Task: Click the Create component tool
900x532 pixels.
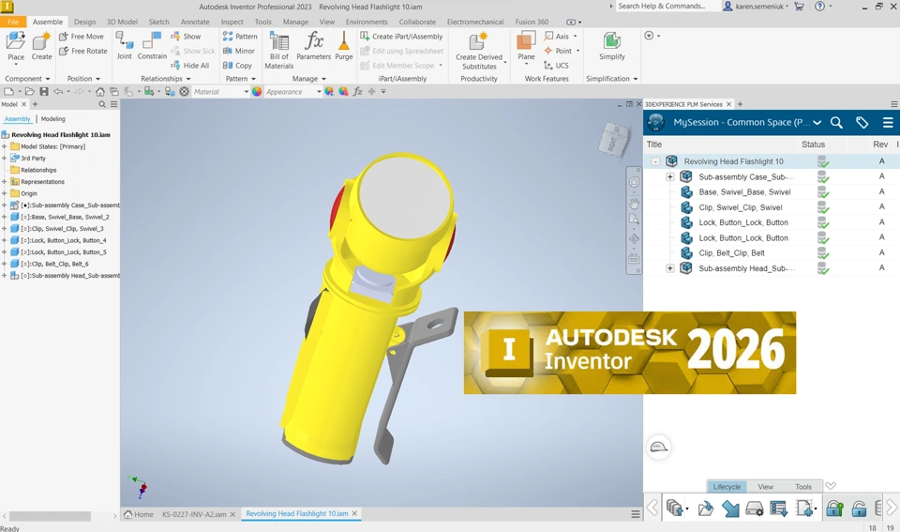Action: pyautogui.click(x=41, y=47)
